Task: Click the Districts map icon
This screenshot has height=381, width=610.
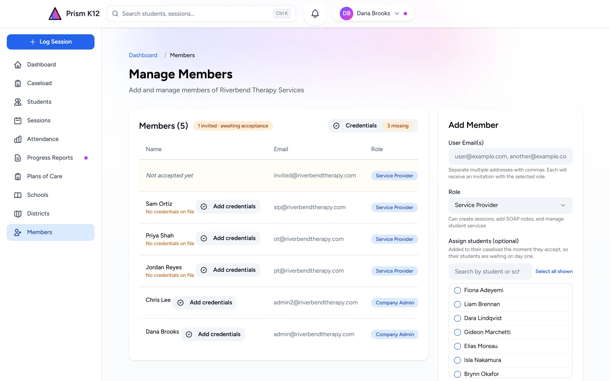Action: pos(18,214)
